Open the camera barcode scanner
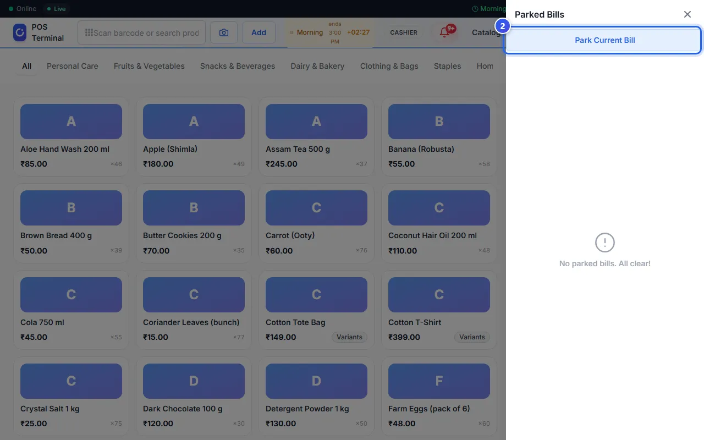The image size is (704, 440). pos(224,32)
